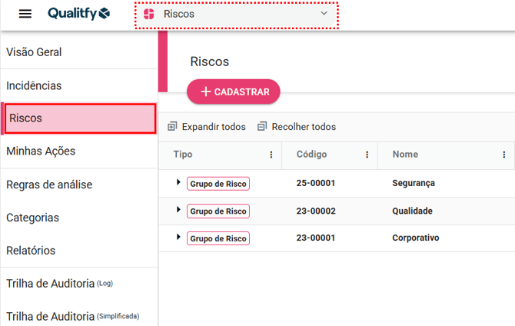Open Incidências from the sidebar

[34, 85]
